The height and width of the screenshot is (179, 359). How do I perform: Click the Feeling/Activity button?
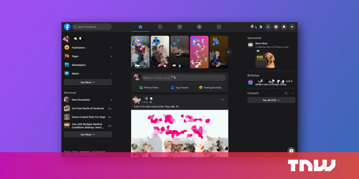pyautogui.click(x=210, y=88)
